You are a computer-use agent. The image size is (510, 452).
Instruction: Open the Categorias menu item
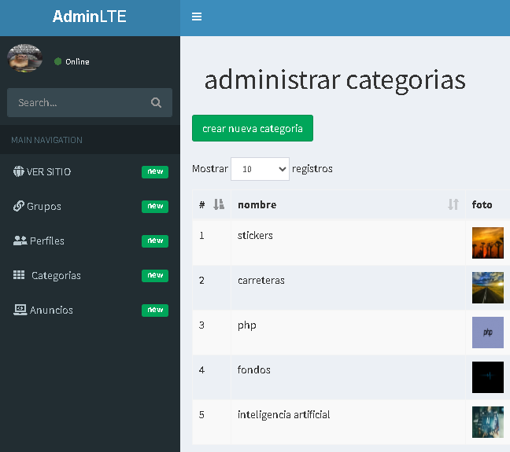[x=56, y=275]
